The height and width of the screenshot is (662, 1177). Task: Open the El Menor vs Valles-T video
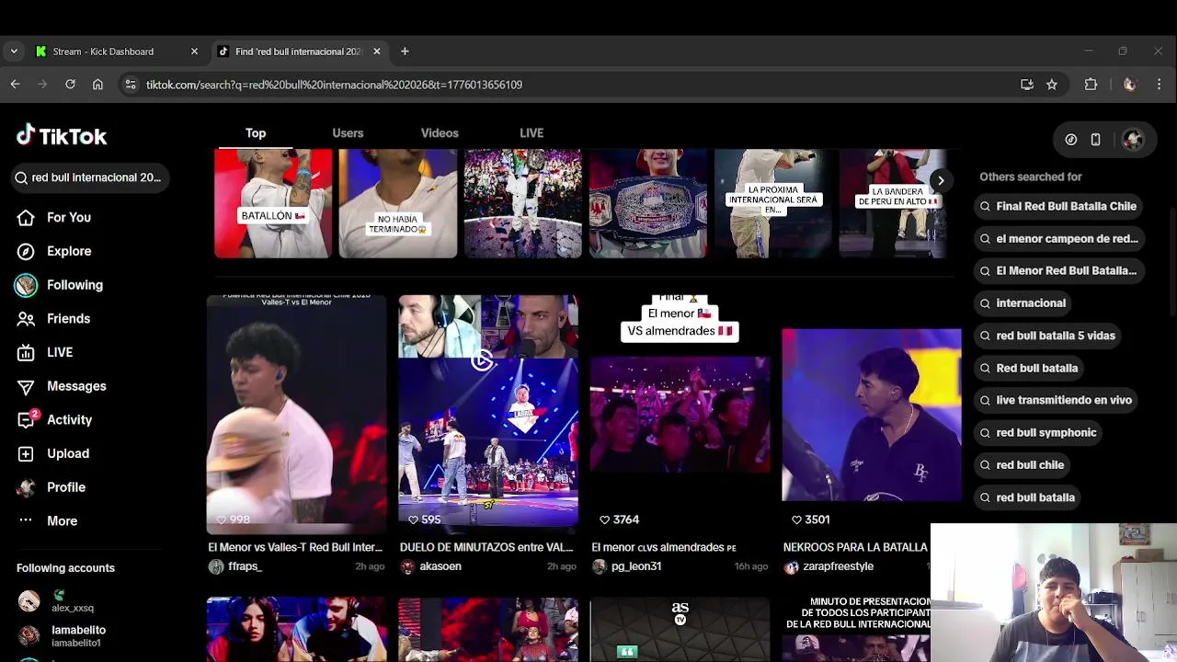(x=296, y=414)
